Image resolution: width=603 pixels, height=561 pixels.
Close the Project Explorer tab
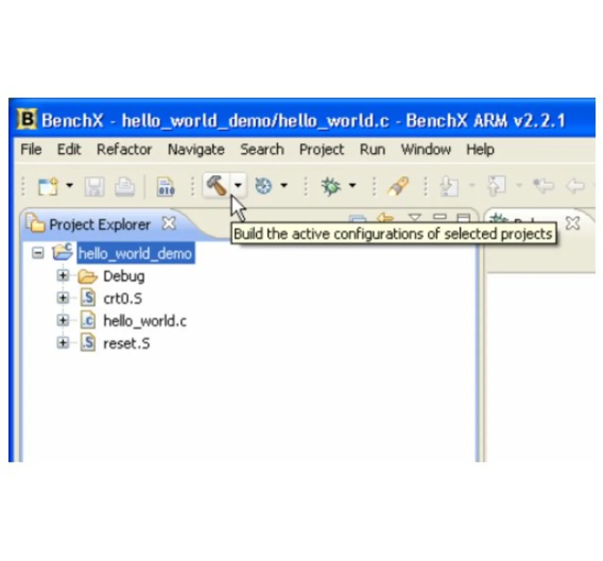[169, 223]
